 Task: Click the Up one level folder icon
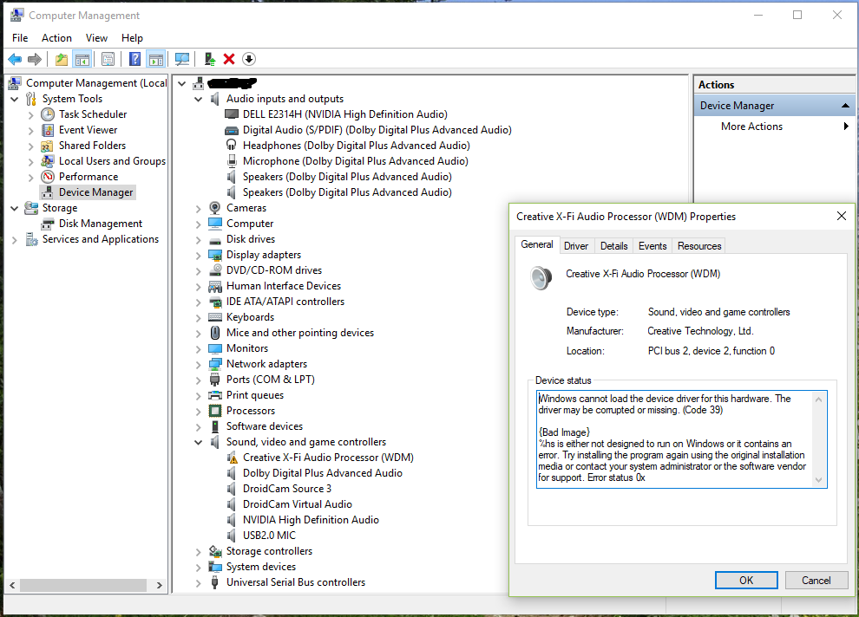[62, 59]
